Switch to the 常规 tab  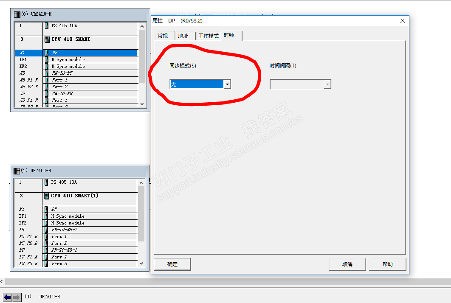coord(163,36)
